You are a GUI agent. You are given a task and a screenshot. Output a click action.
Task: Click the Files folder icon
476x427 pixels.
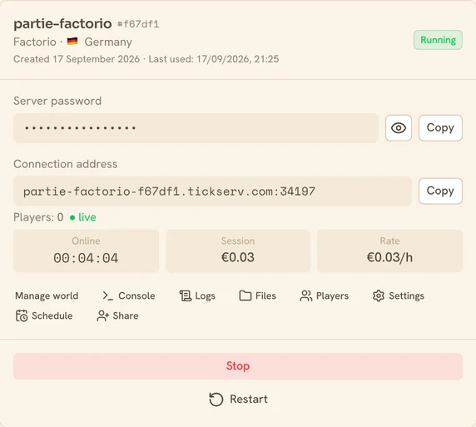245,295
